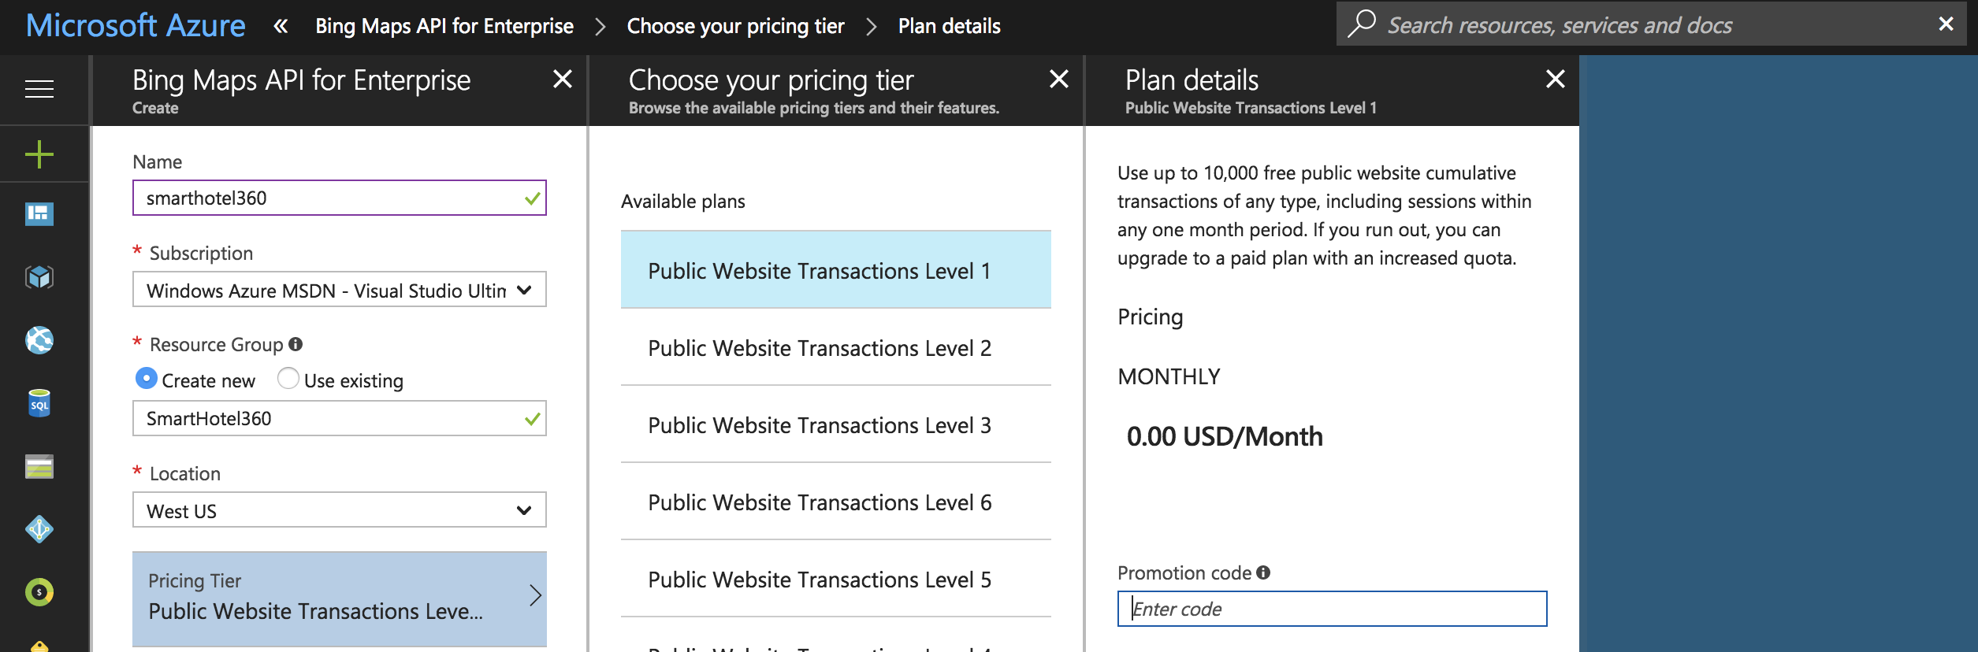Viewport: 1978px width, 652px height.
Task: Open Cost Management green dollar icon
Action: (x=39, y=592)
